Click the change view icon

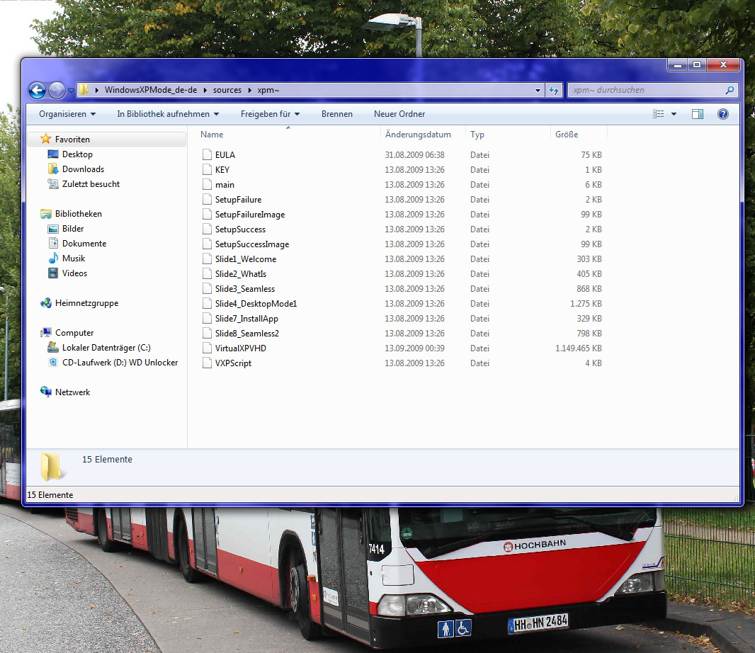[x=659, y=114]
